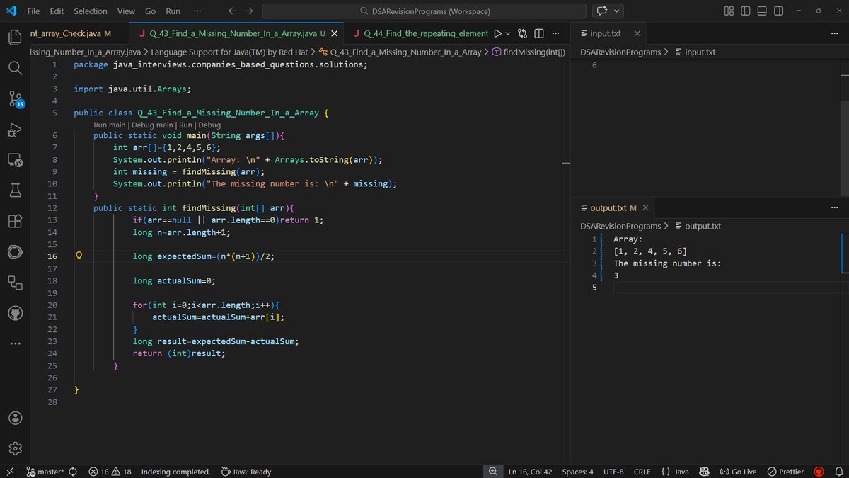Customize layout icon in title bar
The image size is (849, 478).
(x=729, y=11)
